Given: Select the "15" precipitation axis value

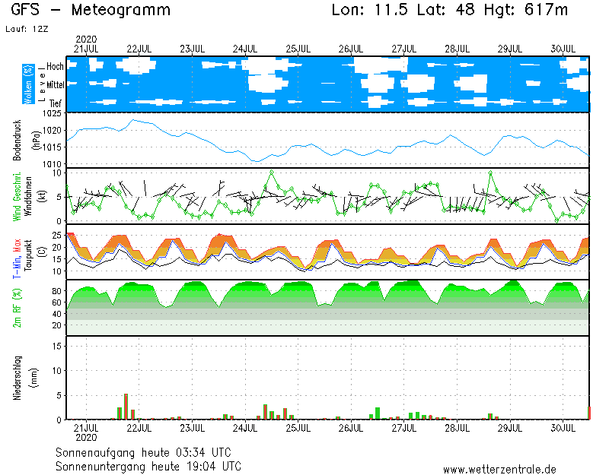Looking at the screenshot, I should (x=57, y=346).
